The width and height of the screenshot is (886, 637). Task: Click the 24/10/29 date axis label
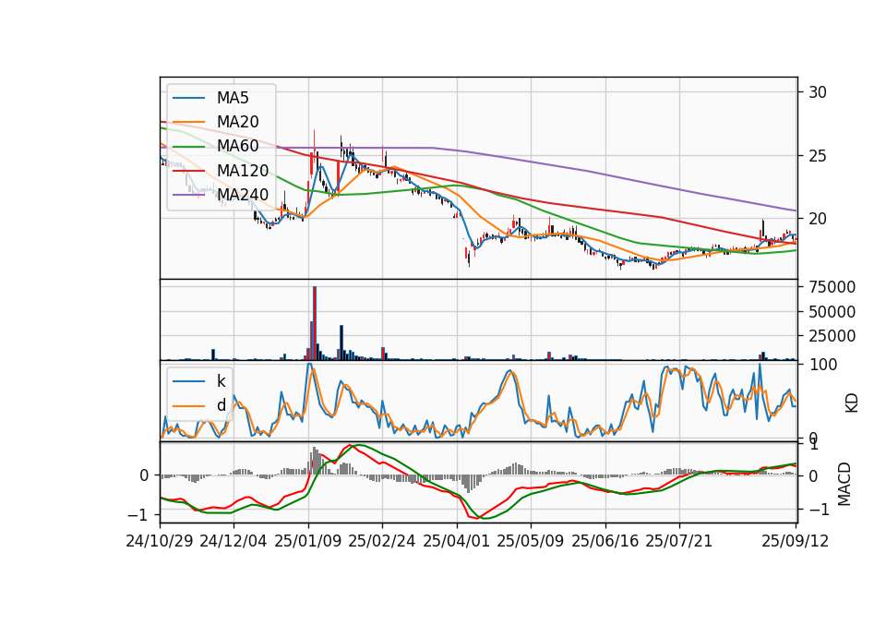[160, 541]
